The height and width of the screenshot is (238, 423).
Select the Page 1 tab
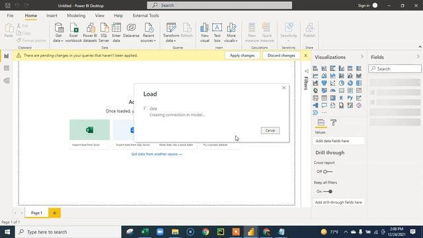37,213
